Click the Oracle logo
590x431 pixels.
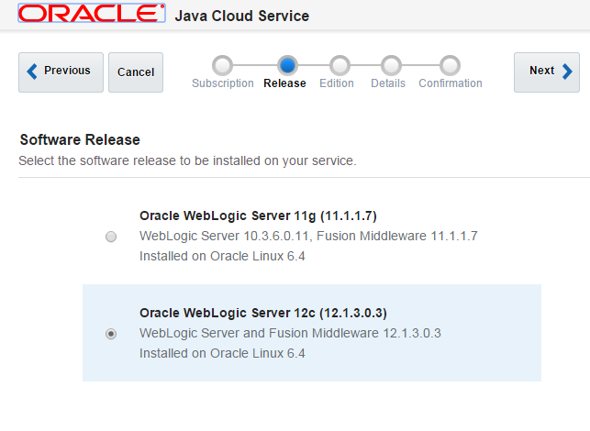point(92,13)
